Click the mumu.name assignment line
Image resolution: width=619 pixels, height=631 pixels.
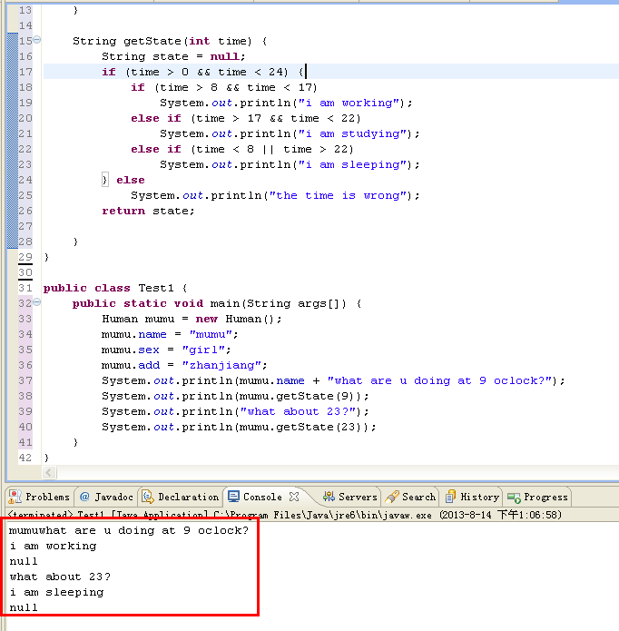(170, 334)
